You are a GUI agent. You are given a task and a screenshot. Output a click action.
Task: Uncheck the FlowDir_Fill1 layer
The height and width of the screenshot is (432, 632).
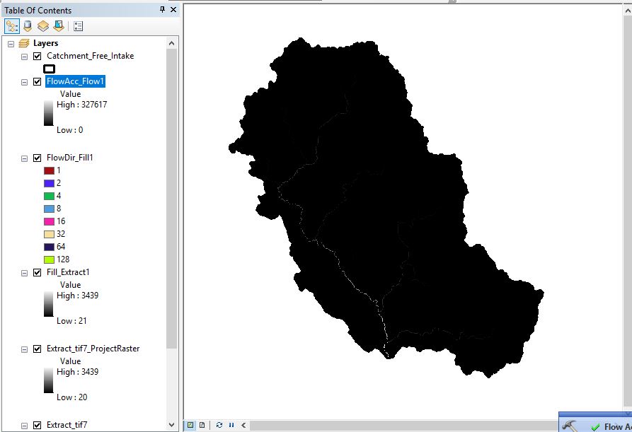point(37,158)
